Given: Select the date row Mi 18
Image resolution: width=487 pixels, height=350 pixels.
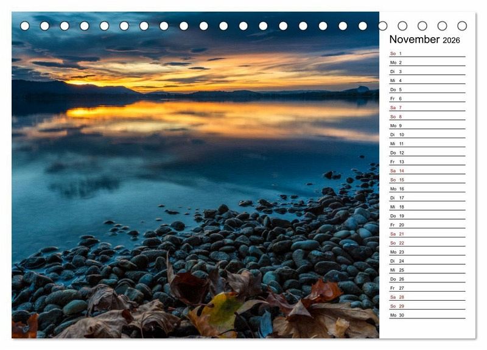Looking at the screenshot, I should [427, 206].
